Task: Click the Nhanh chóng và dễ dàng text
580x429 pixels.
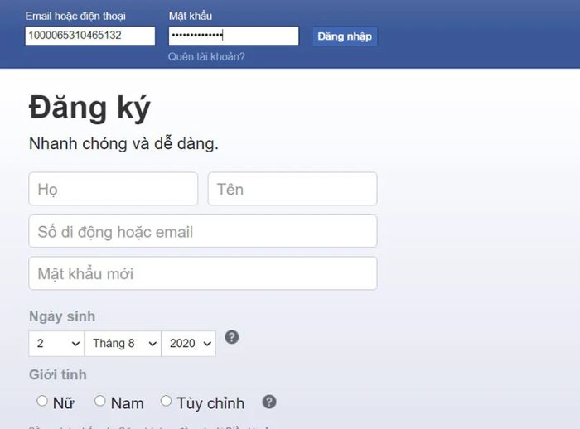Action: point(123,144)
